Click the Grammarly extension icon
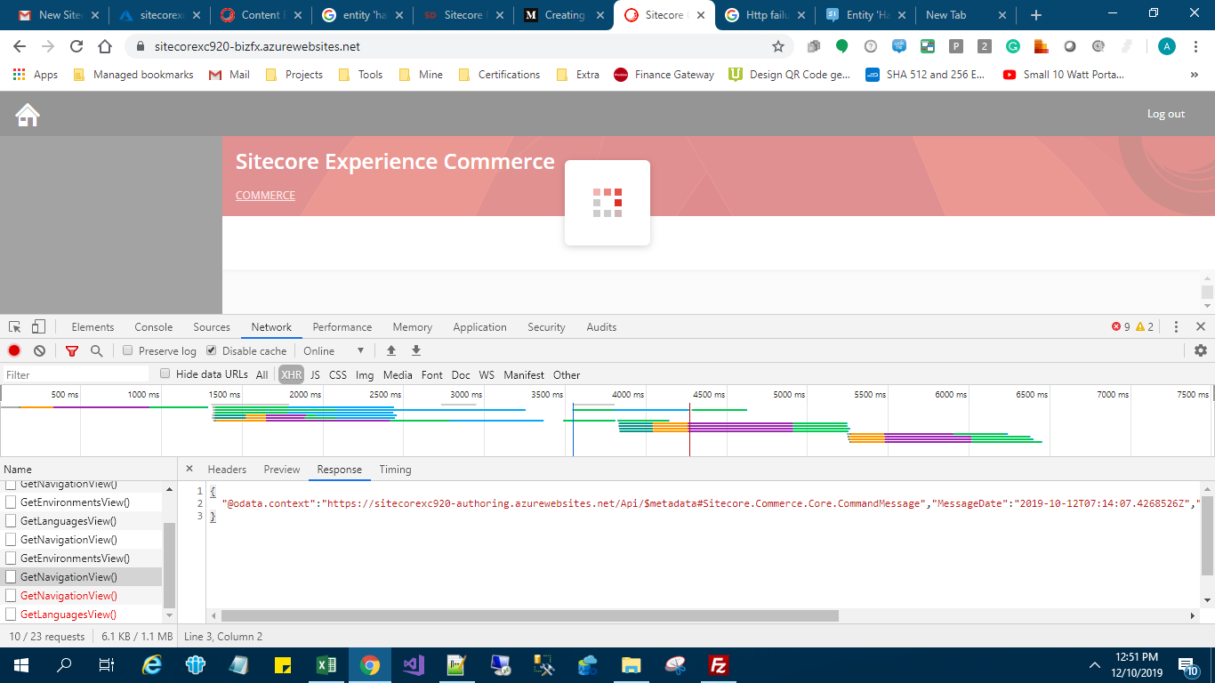Screen dimensions: 1215x683 click(1012, 46)
